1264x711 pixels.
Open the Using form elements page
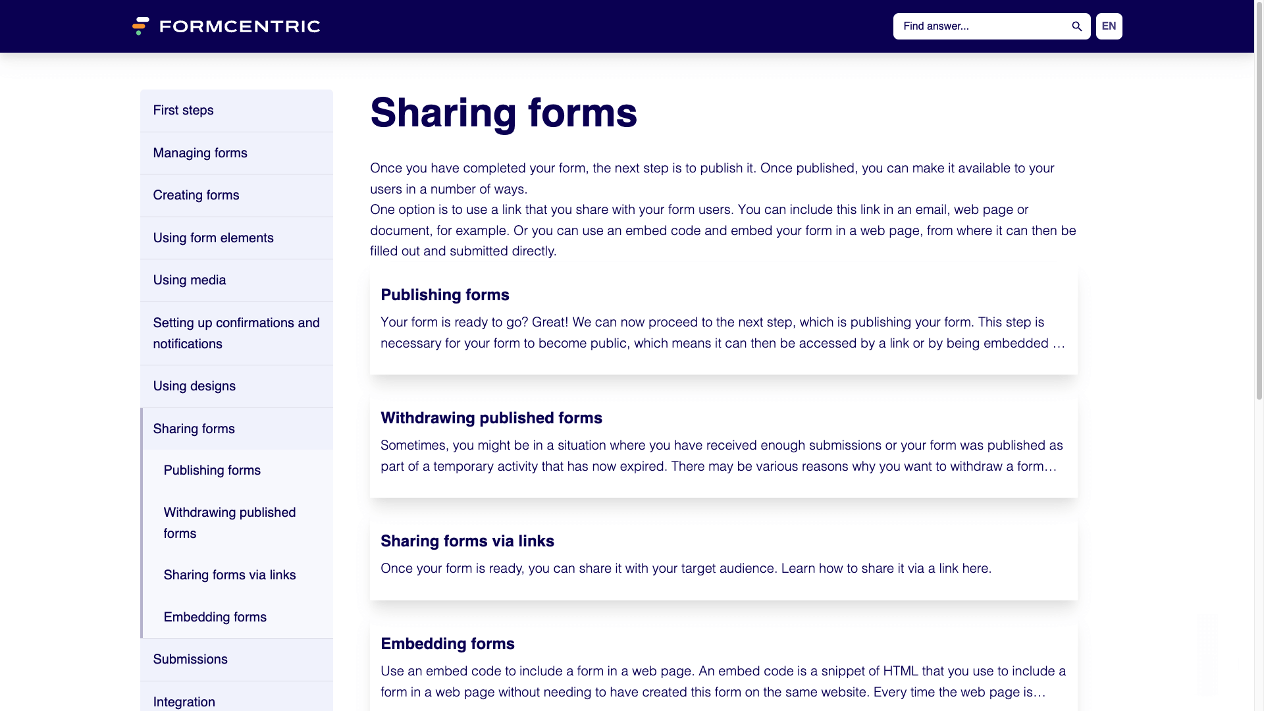click(x=213, y=238)
